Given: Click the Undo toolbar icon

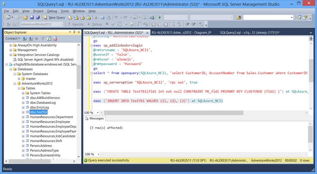Looking at the screenshot, I should pyautogui.click(x=116, y=17).
